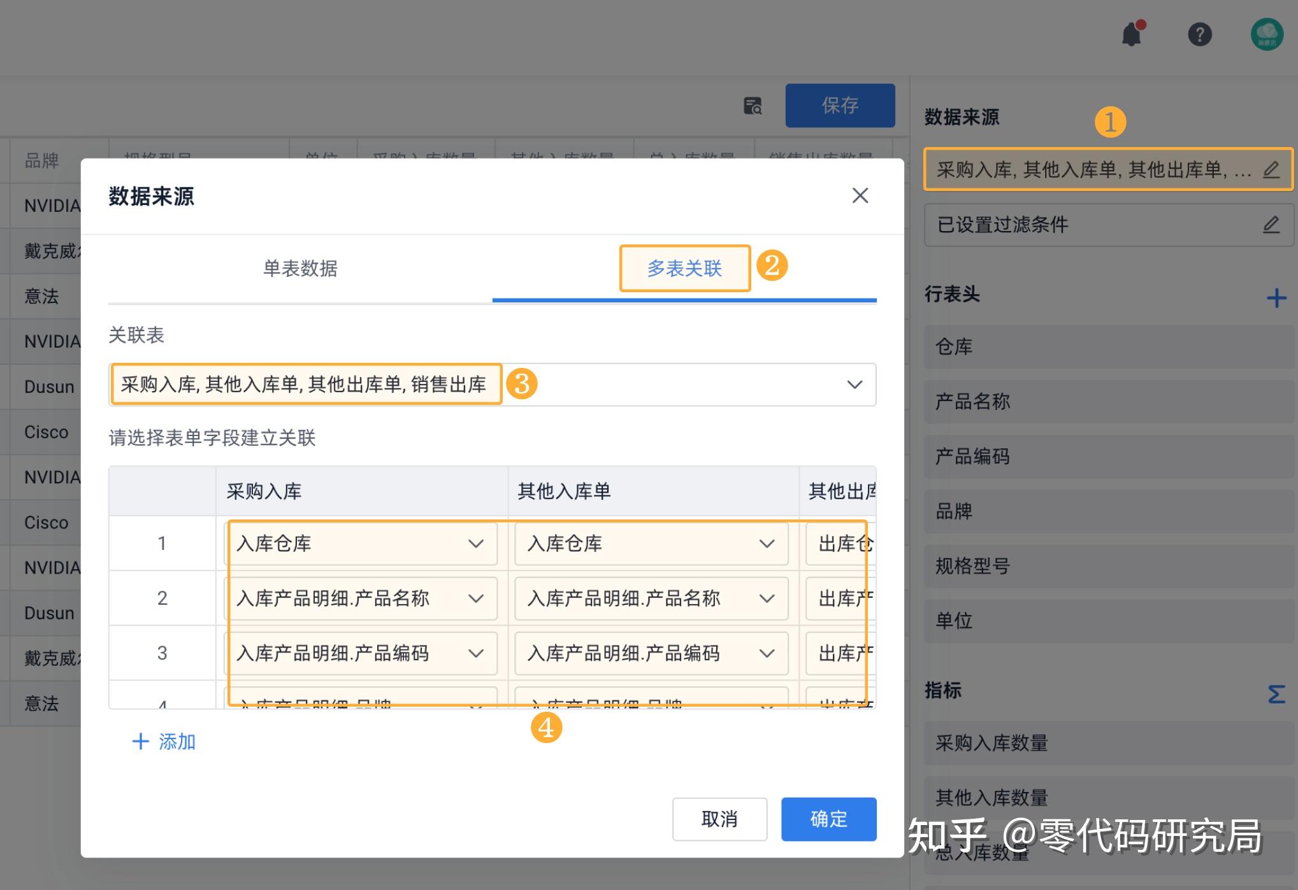1298x890 pixels.
Task: Edit the 已设置过滤条件 pencil icon
Action: tap(1271, 224)
